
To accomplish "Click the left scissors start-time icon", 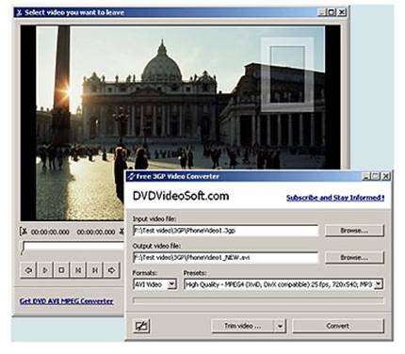I will [24, 232].
